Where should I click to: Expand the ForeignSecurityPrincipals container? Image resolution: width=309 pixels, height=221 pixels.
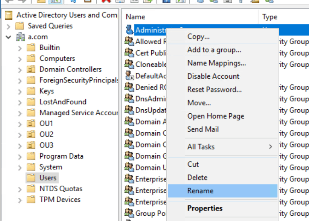tap(20, 80)
